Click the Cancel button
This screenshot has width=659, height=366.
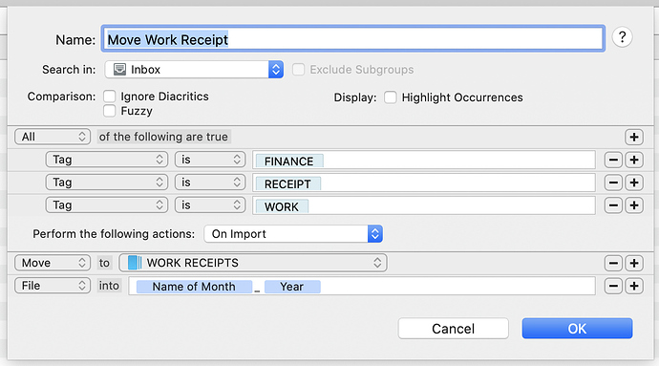453,329
